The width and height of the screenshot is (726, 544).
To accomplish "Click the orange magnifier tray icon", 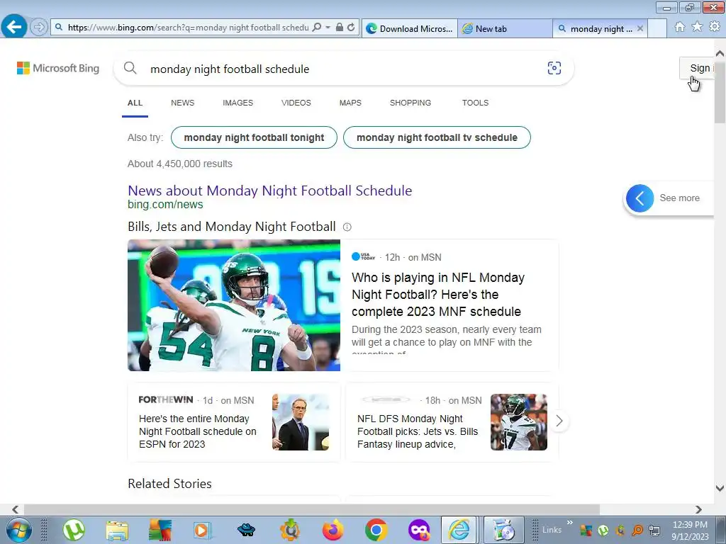I will (x=637, y=531).
